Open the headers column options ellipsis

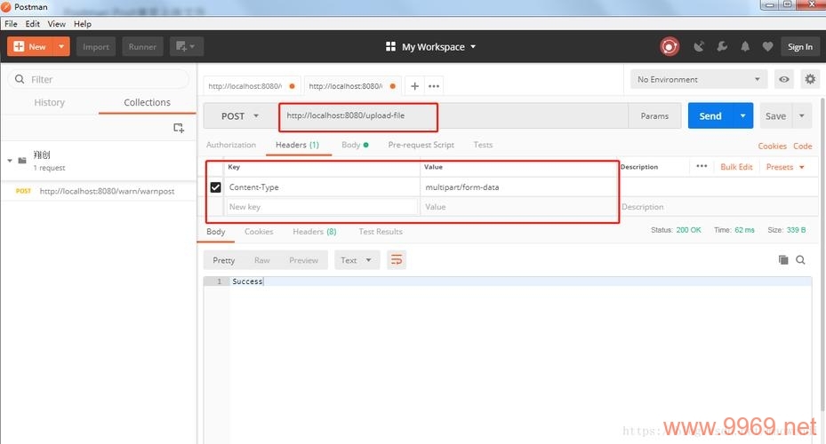[702, 166]
